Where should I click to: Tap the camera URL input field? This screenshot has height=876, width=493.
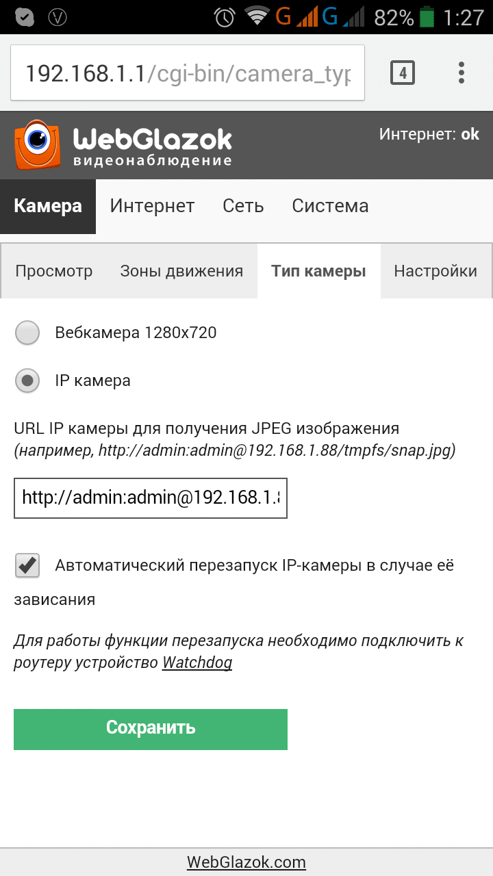tap(151, 498)
